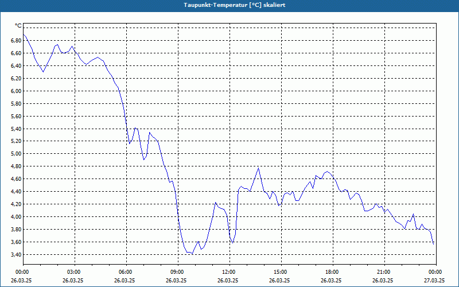Click the 27.03.25 date label
Viewport: 459px width, 287px height.
pos(434,280)
